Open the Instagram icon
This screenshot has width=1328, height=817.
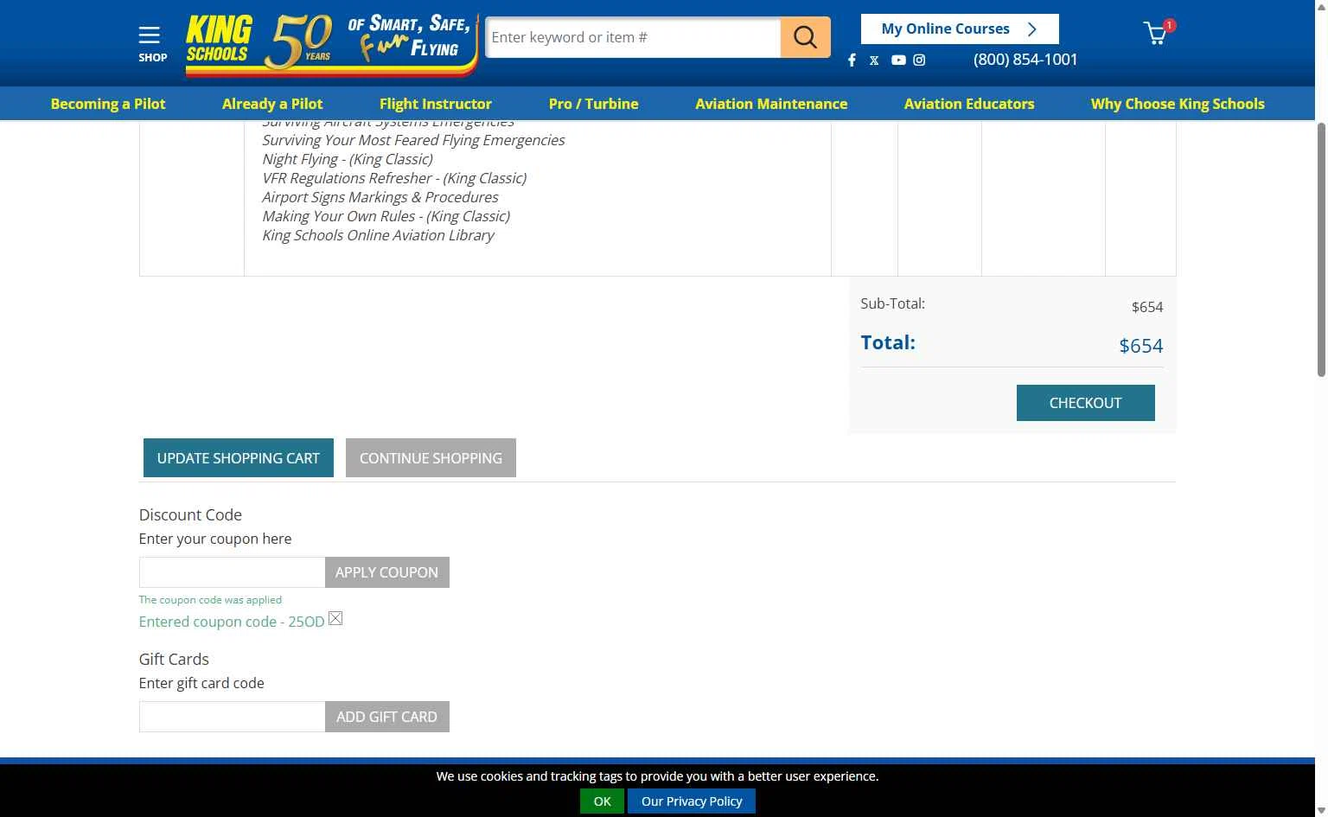tap(919, 60)
